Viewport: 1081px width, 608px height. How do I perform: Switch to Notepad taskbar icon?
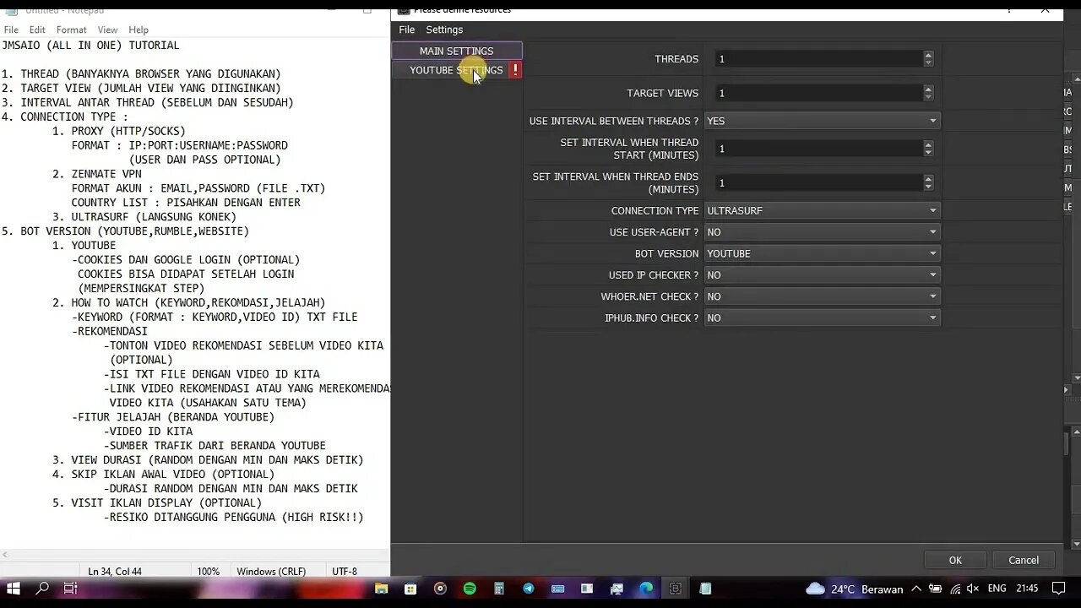click(x=705, y=589)
